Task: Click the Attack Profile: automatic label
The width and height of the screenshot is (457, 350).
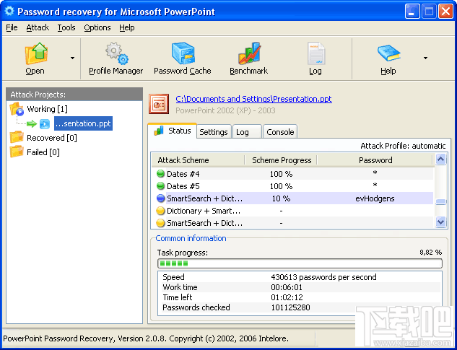Action: (403, 146)
